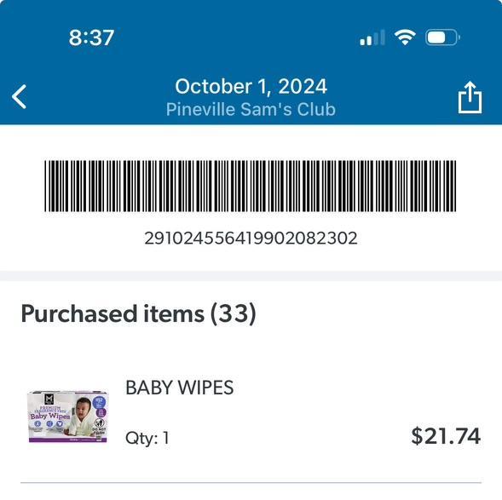This screenshot has width=502, height=500.
Task: Tap the Wi-Fi status icon
Action: (x=405, y=37)
